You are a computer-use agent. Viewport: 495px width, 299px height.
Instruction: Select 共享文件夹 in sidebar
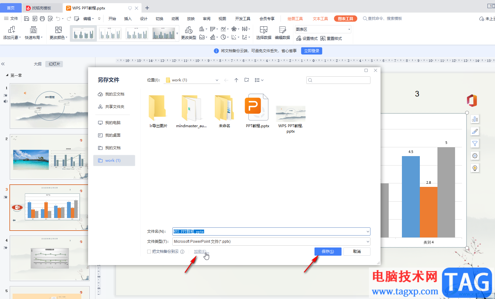(x=114, y=107)
